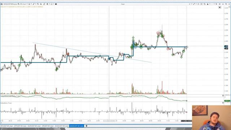
Task: Click the highlighted date label on time axis
Action: coord(186,121)
